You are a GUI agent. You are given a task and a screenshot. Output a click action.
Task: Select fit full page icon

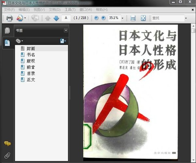click(143, 18)
